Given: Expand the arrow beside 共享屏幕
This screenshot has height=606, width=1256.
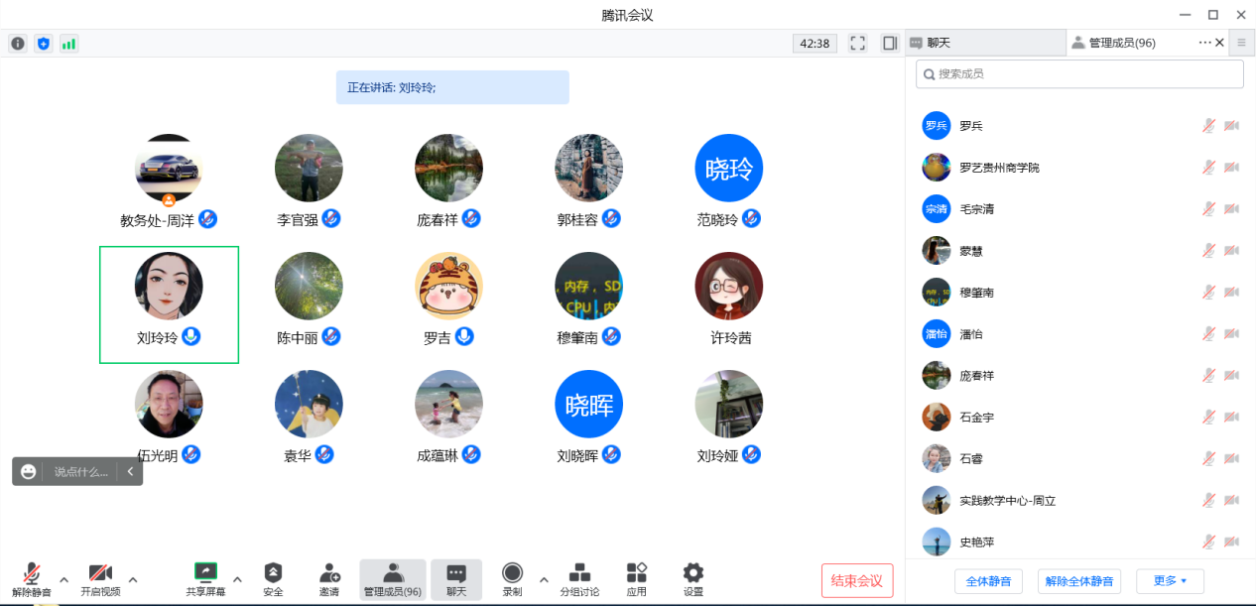Looking at the screenshot, I should (x=237, y=579).
